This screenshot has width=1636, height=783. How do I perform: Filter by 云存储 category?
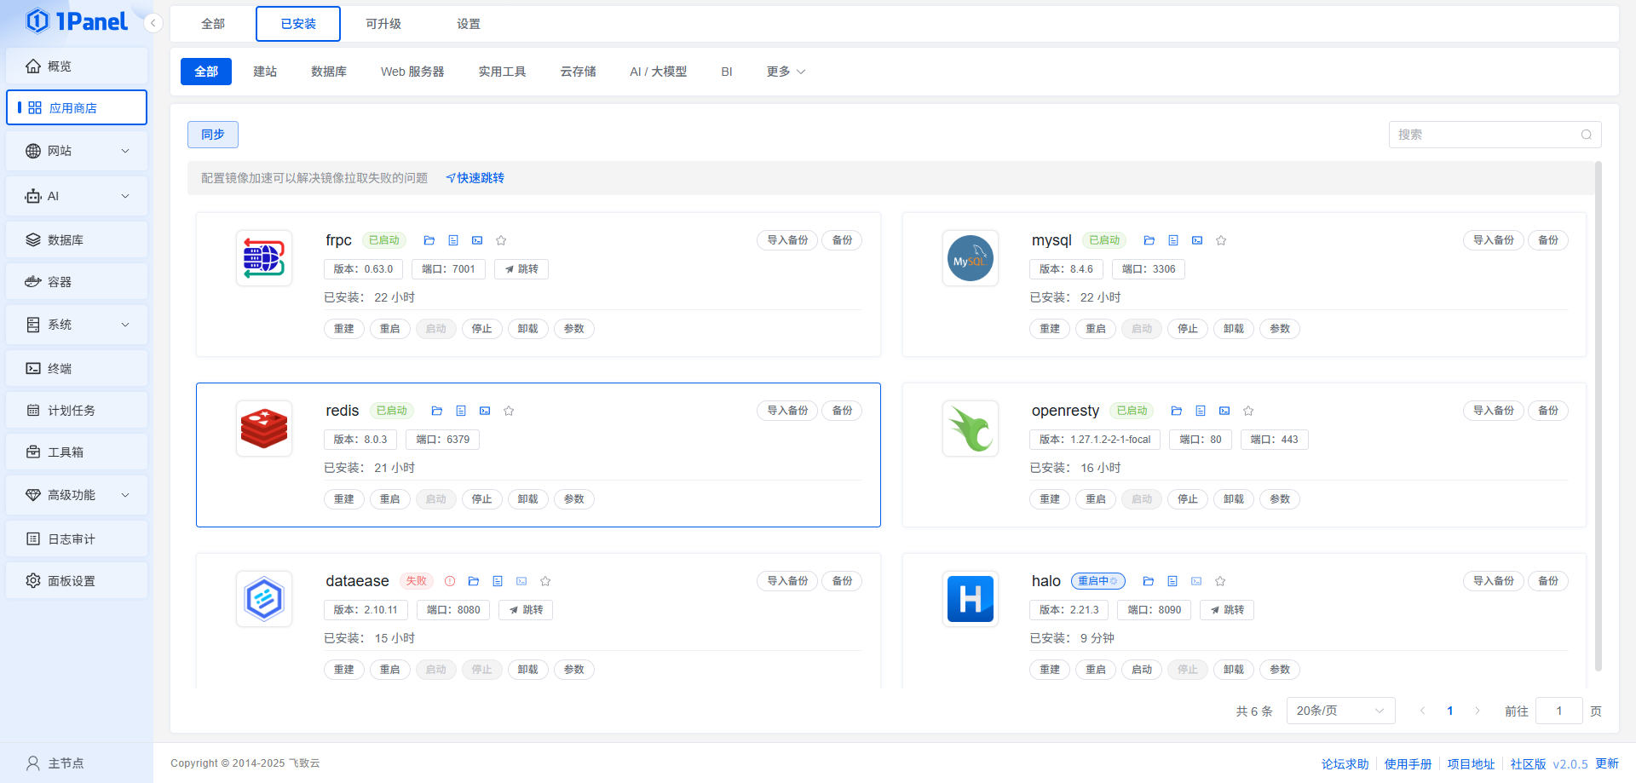pos(579,72)
